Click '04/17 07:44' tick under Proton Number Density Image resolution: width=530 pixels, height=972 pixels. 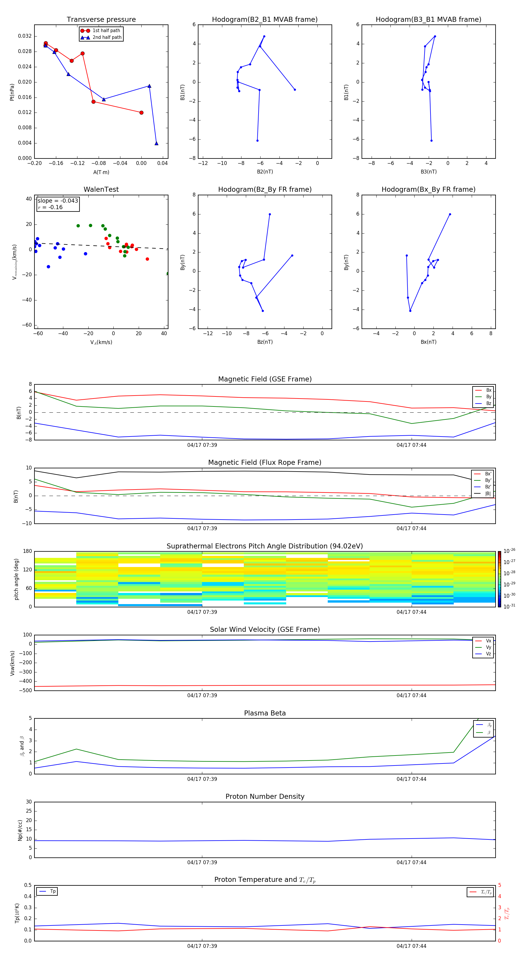point(412,862)
